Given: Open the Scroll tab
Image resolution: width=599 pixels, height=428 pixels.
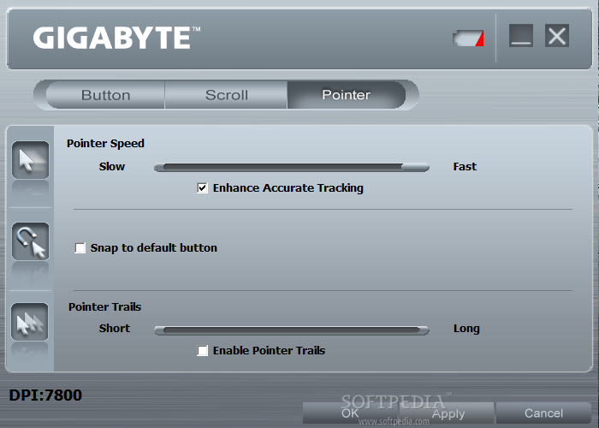Looking at the screenshot, I should tap(226, 95).
